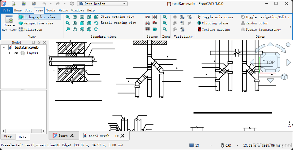The width and height of the screenshot is (293, 150).
Task: Switch to the View tab under property panel
Action: point(8,137)
